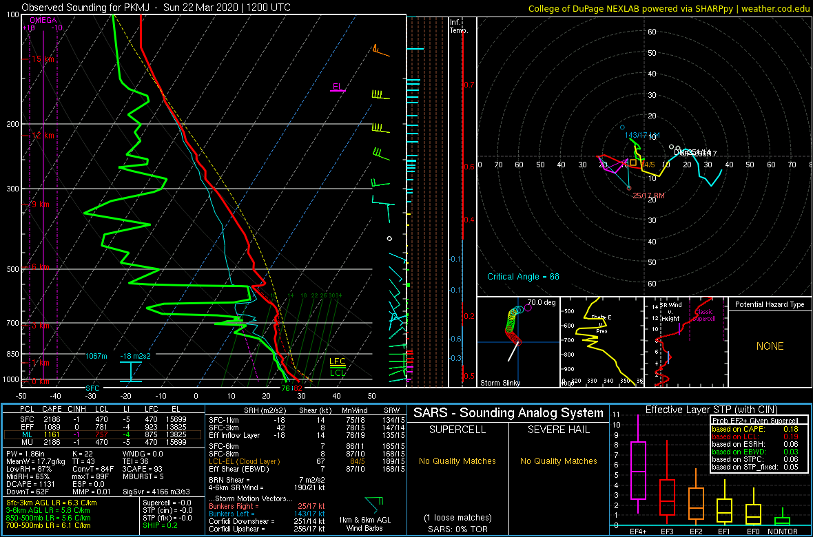This screenshot has width=813, height=537.
Task: Click the 'NONE' hazard type value
Action: pos(770,346)
